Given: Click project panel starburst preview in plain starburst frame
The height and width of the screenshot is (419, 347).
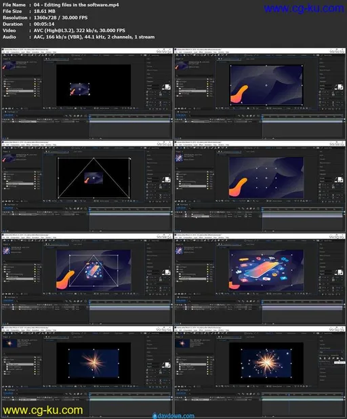Looking at the screenshot, I should (x=9, y=343).
